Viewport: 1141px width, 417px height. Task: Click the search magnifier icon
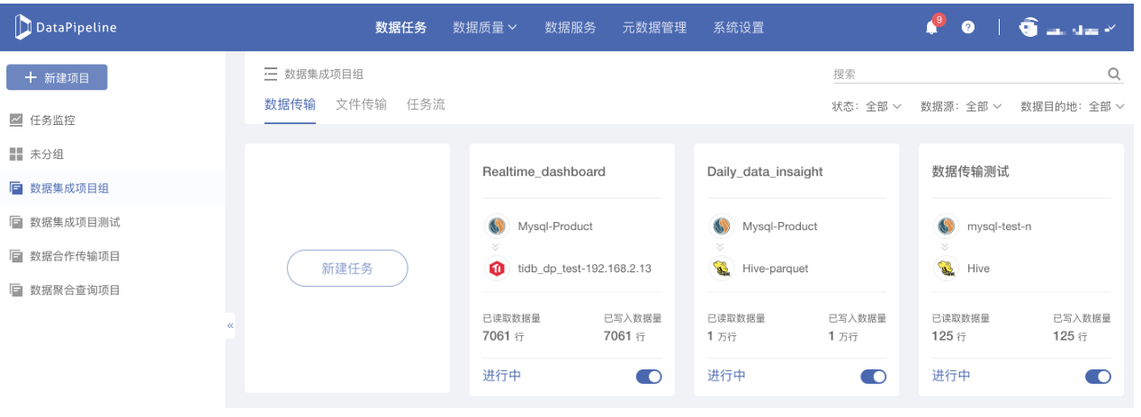tap(1114, 74)
